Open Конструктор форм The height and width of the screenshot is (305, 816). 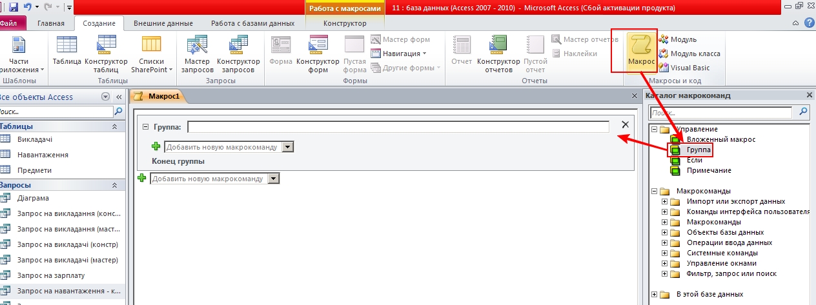318,55
